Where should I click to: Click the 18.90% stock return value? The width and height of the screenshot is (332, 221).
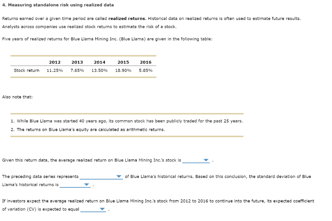click(124, 70)
